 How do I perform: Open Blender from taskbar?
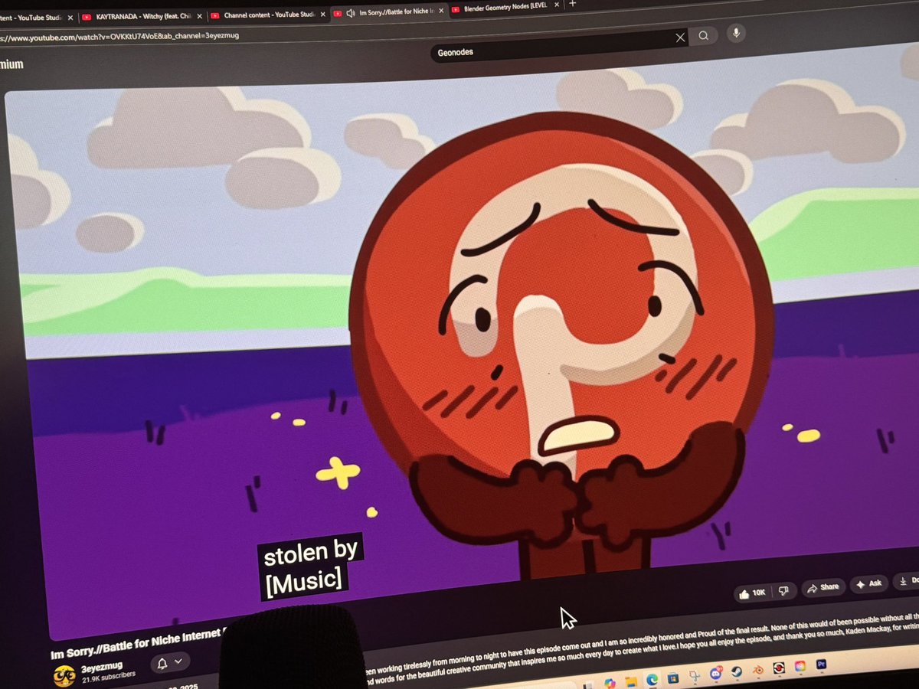click(757, 670)
